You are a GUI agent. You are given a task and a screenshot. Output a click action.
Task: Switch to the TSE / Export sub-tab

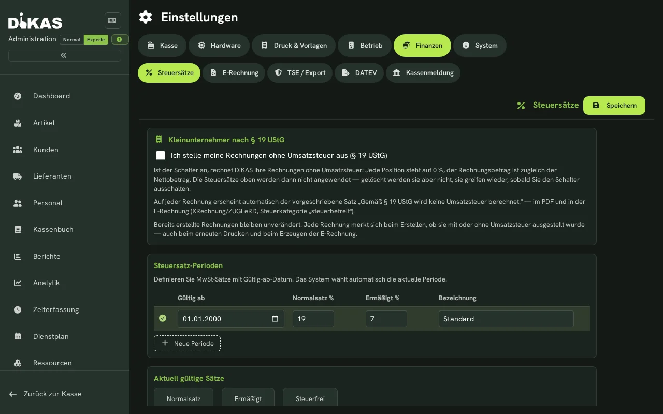click(x=300, y=73)
